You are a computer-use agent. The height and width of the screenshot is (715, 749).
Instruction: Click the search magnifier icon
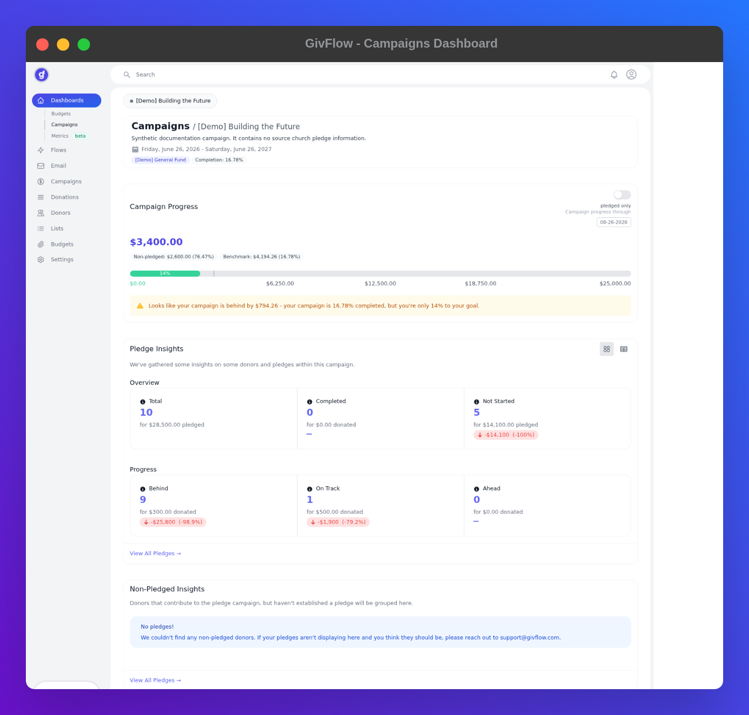pyautogui.click(x=127, y=75)
